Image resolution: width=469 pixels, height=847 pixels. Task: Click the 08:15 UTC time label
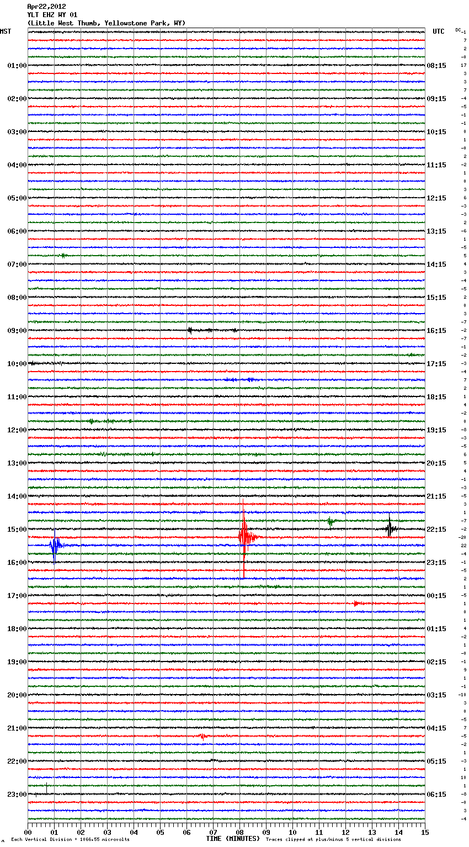click(436, 66)
